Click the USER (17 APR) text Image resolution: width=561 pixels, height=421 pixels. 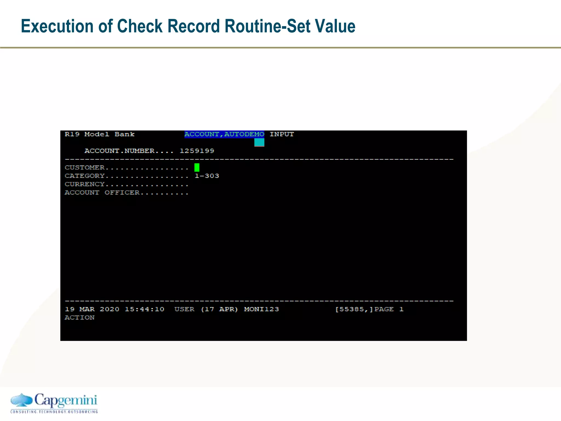[206, 309]
